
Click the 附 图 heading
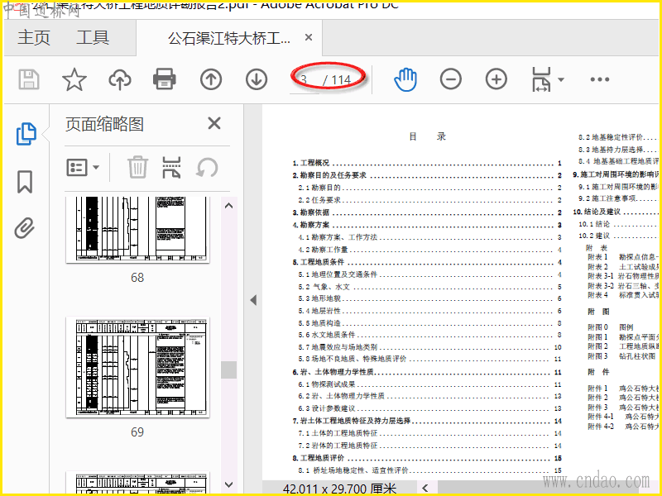[598, 312]
